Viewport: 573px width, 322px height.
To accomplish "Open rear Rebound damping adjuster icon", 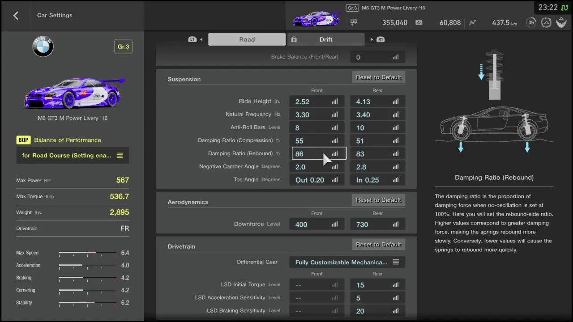I will tap(396, 153).
